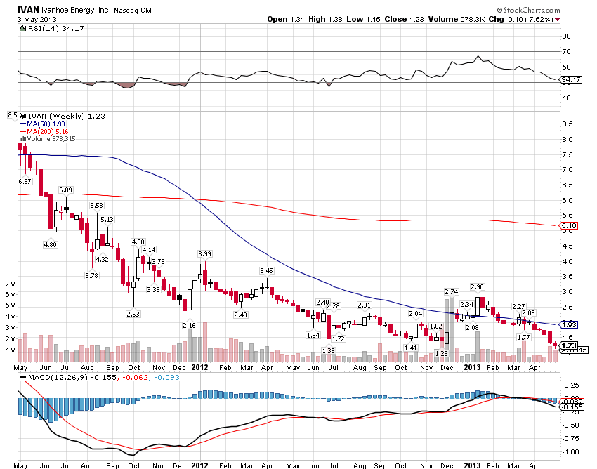Click the black MACD line sample in legend
Viewport: 597px width, 469px height.
tap(23, 378)
